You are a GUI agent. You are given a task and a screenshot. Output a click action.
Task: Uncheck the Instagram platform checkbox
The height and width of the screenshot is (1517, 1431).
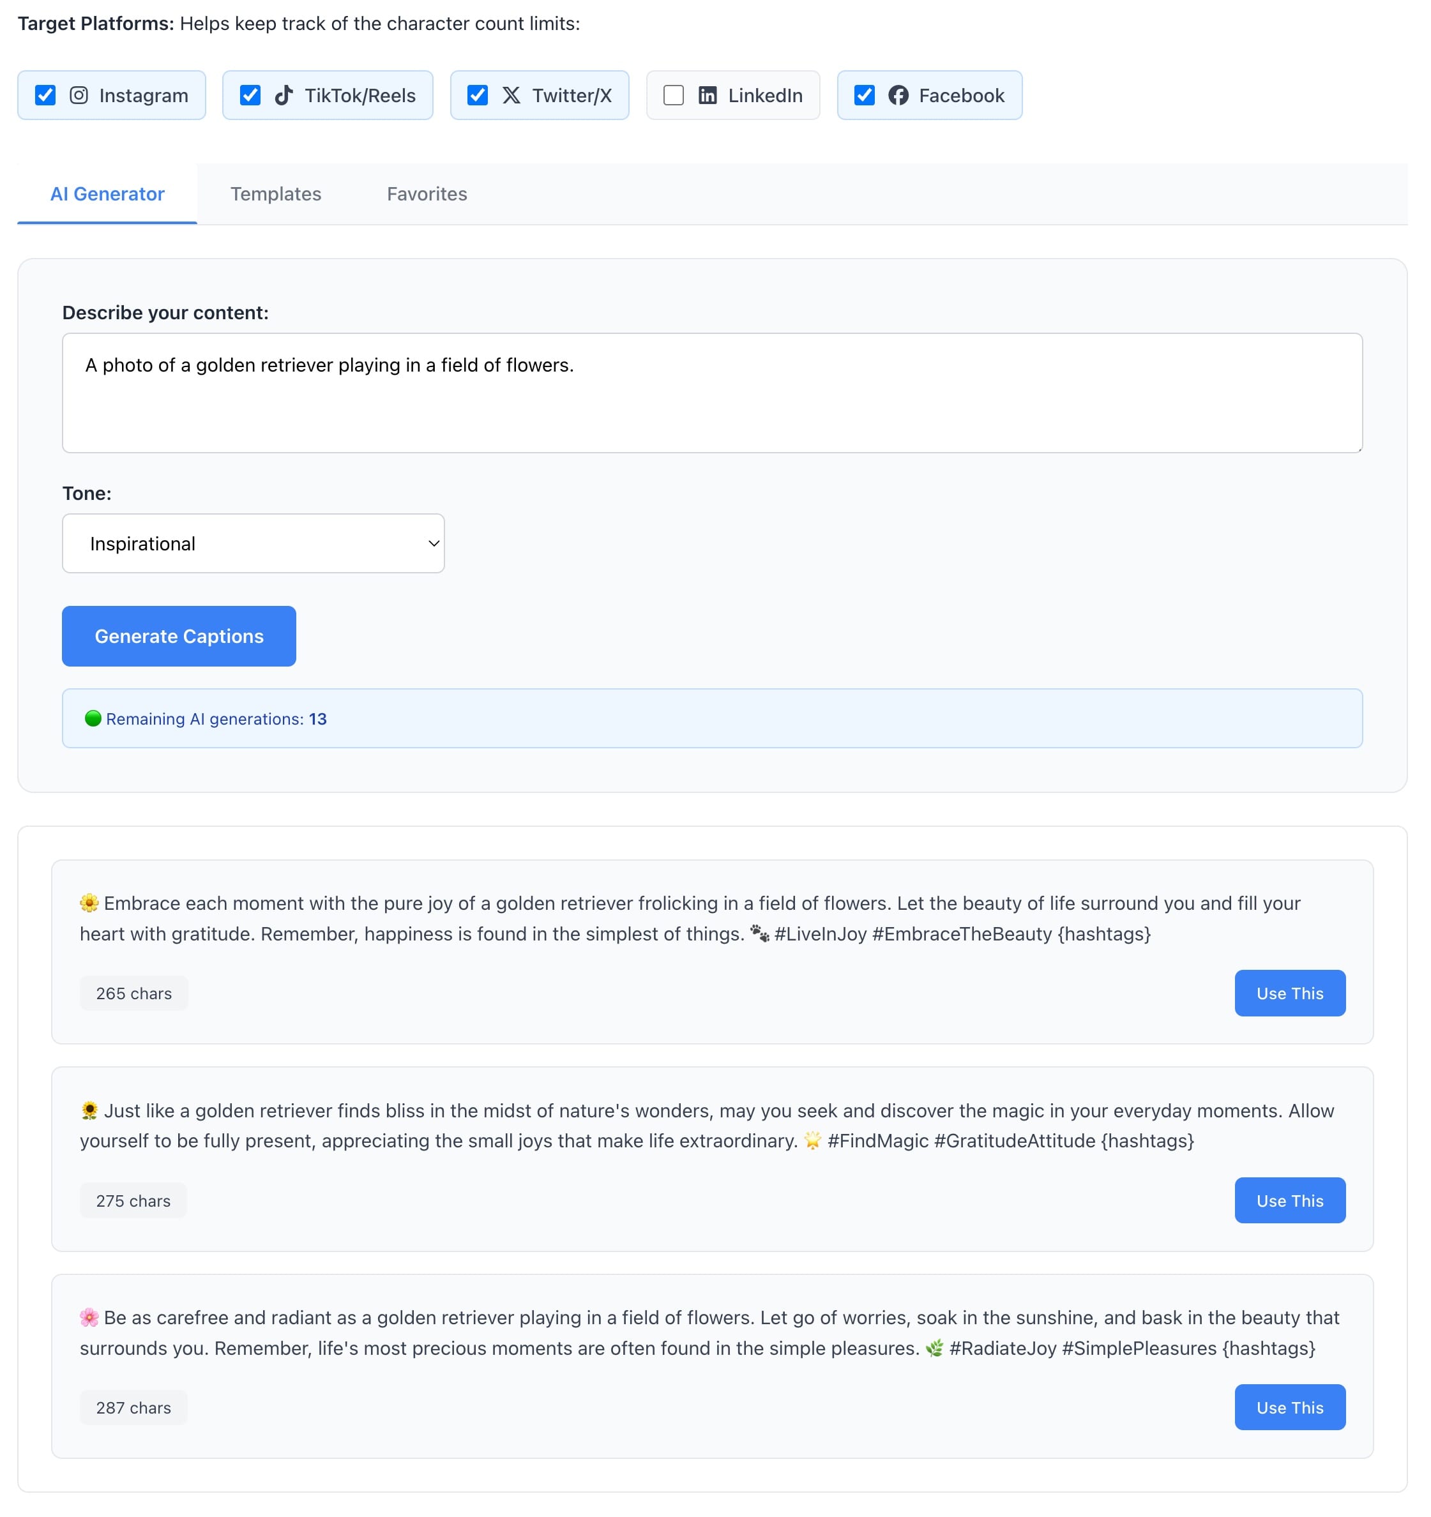click(46, 95)
